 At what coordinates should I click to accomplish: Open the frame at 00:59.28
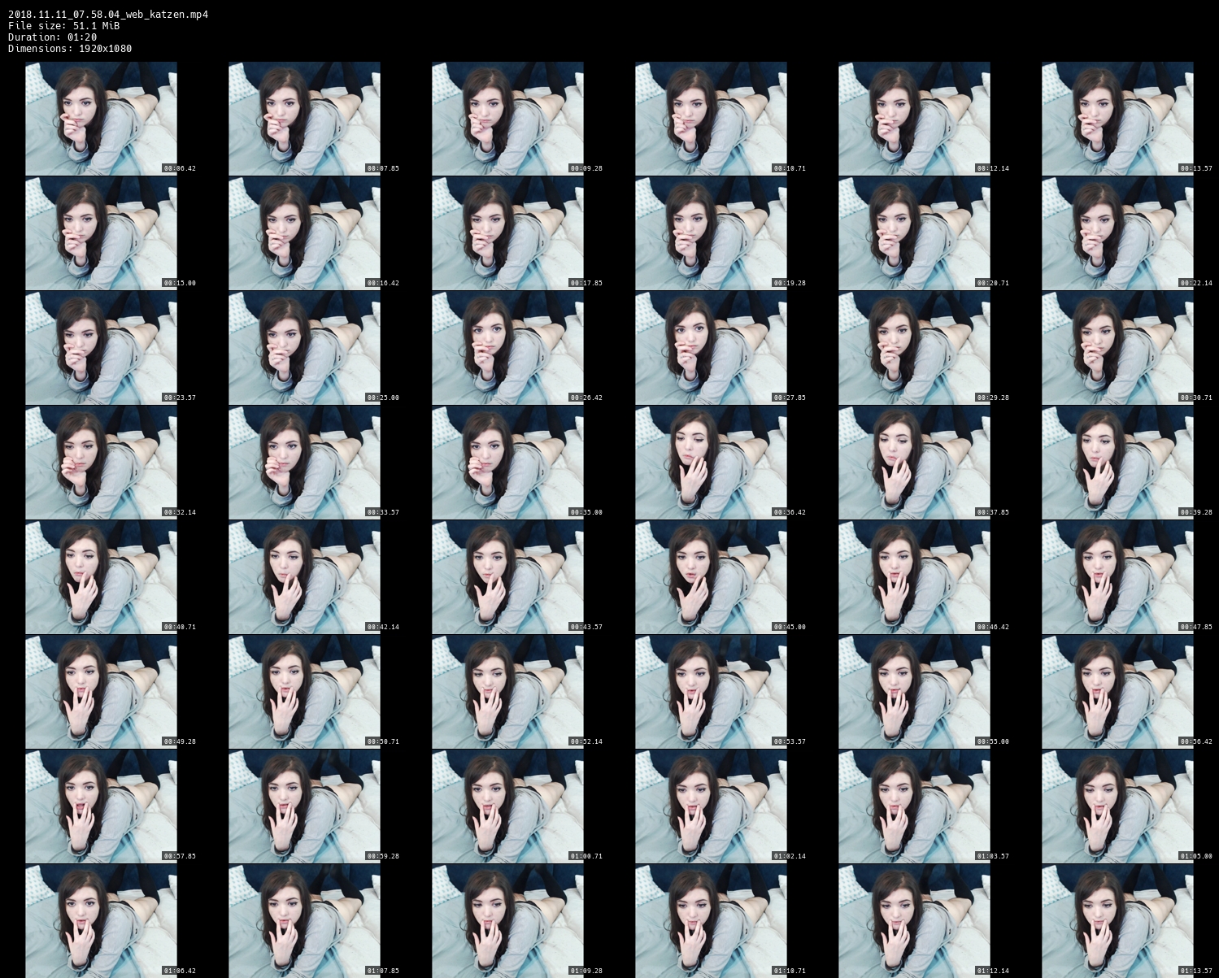[305, 806]
